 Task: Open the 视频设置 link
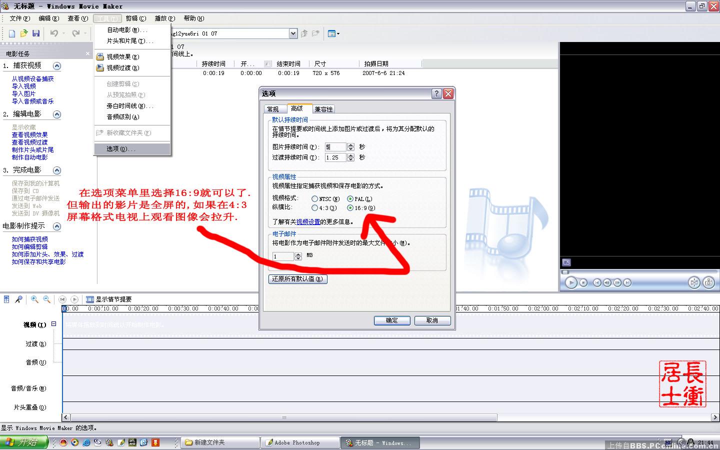pyautogui.click(x=308, y=222)
